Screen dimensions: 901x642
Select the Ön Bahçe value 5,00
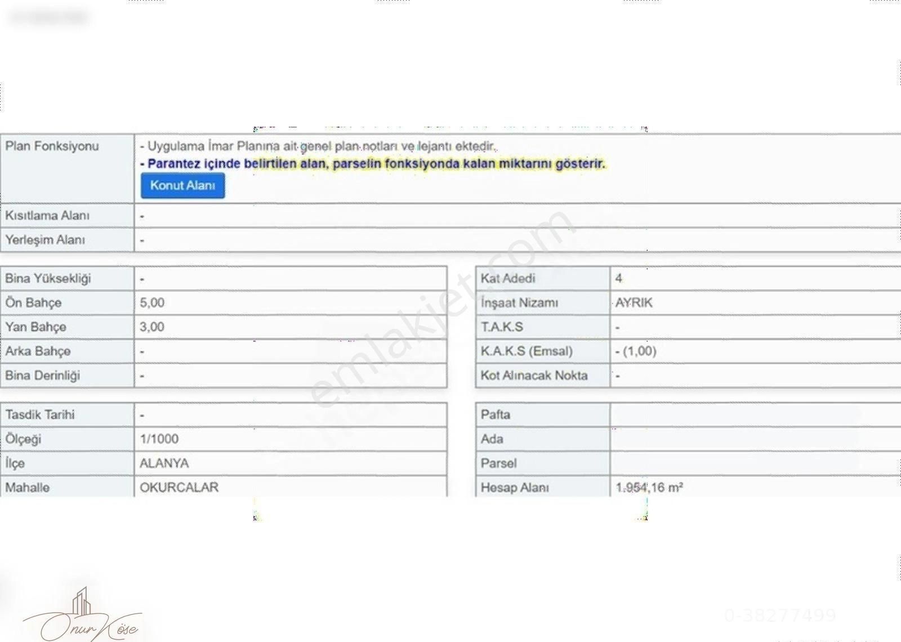pyautogui.click(x=152, y=303)
